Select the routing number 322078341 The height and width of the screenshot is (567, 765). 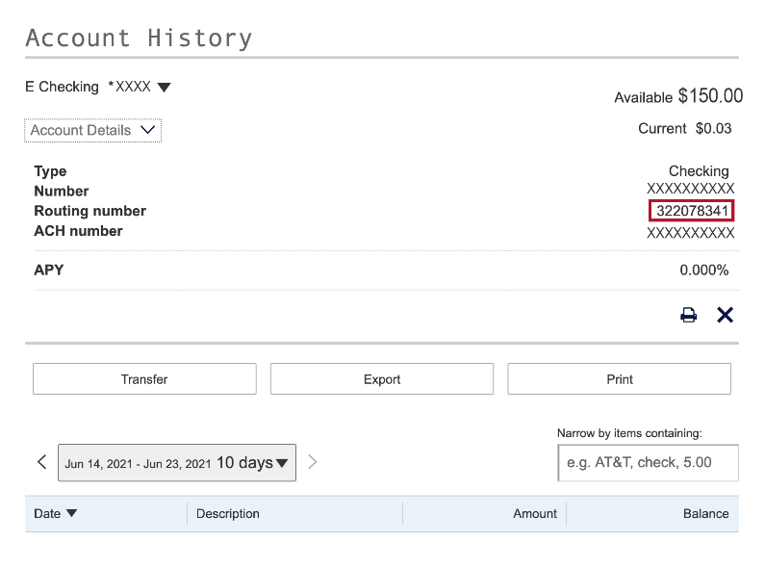click(692, 211)
